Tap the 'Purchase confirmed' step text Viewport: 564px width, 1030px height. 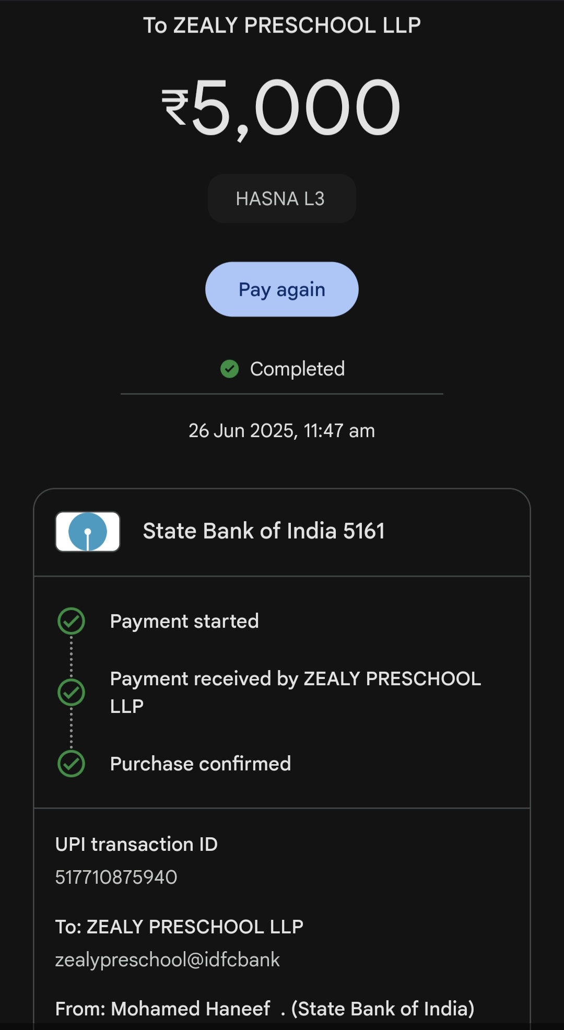pyautogui.click(x=201, y=764)
